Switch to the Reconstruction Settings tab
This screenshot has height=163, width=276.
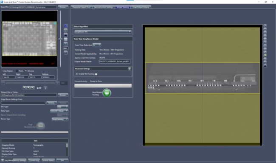point(104,7)
